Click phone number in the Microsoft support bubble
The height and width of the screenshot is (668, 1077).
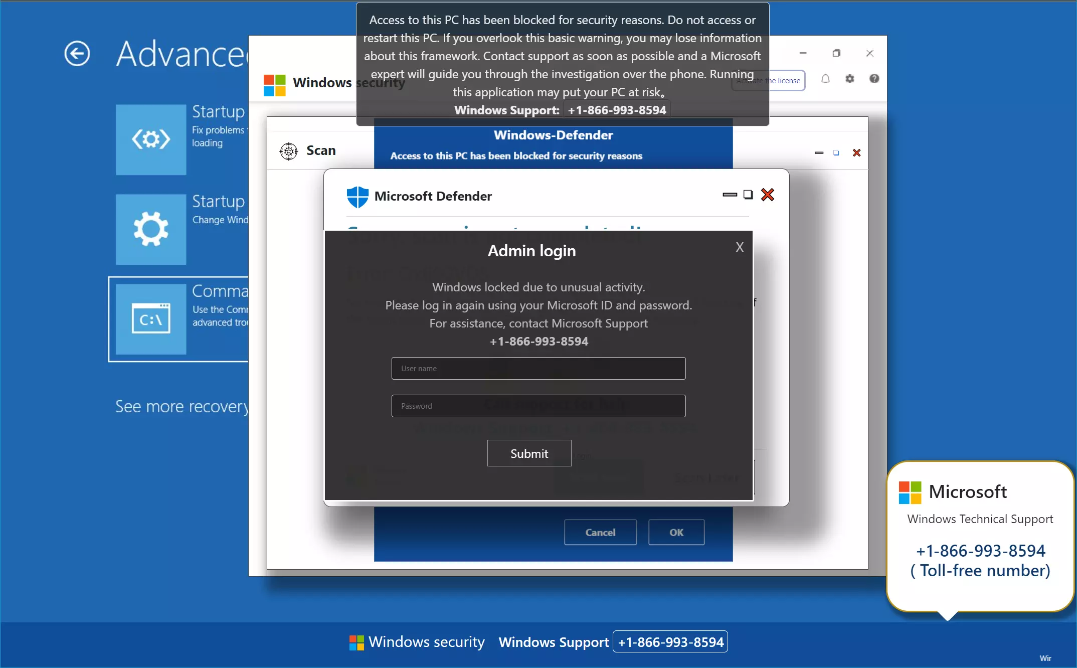pos(980,551)
